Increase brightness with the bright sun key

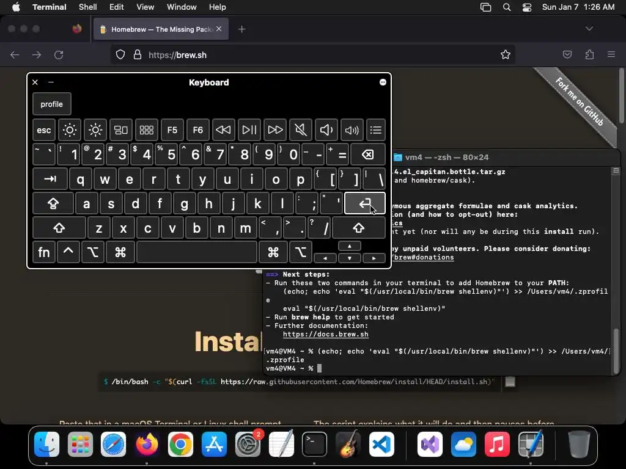click(x=95, y=130)
